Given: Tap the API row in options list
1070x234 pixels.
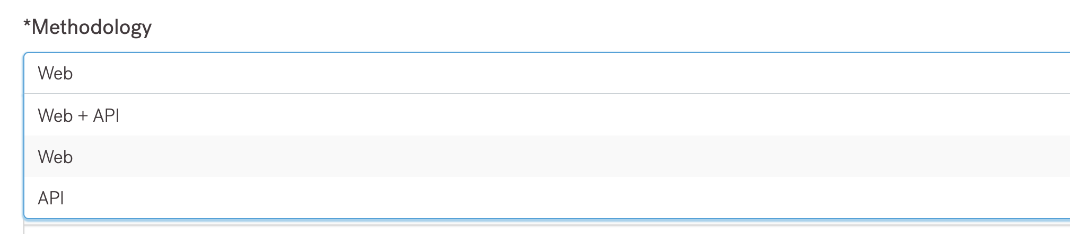Looking at the screenshot, I should click(x=547, y=197).
